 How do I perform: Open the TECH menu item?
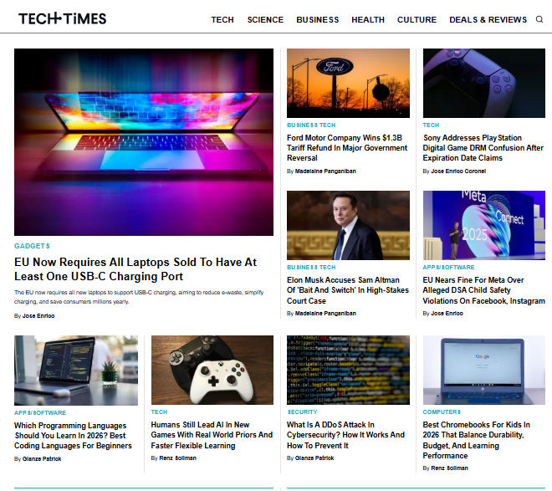click(x=222, y=20)
